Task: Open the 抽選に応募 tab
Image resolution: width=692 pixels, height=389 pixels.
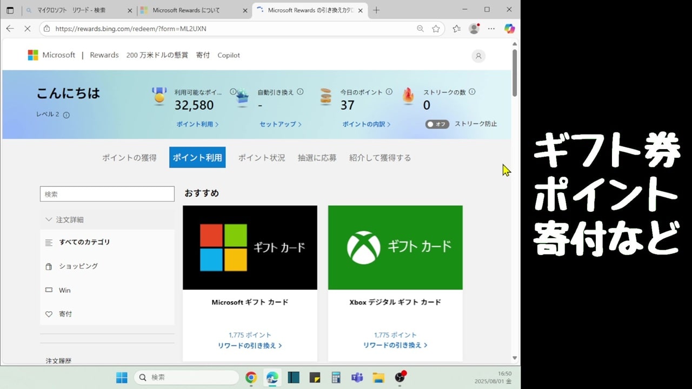Action: coord(317,158)
